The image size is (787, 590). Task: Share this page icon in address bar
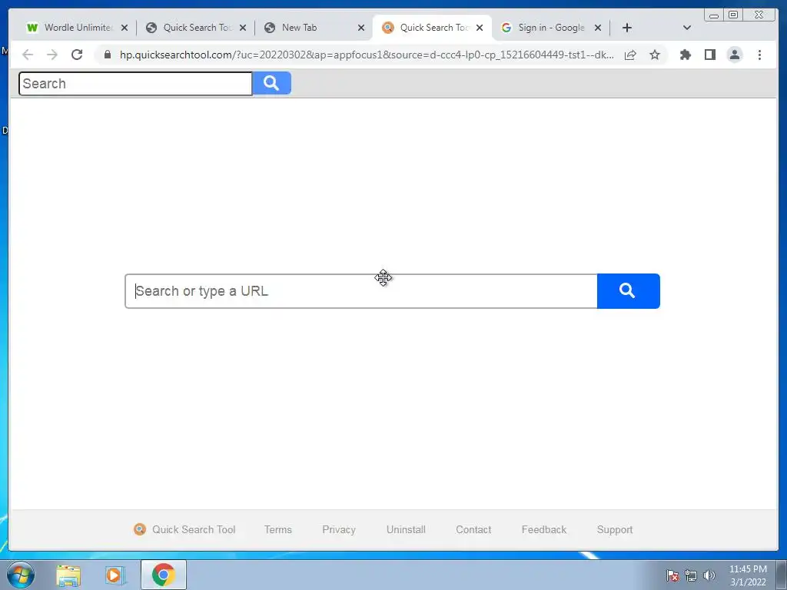click(630, 55)
